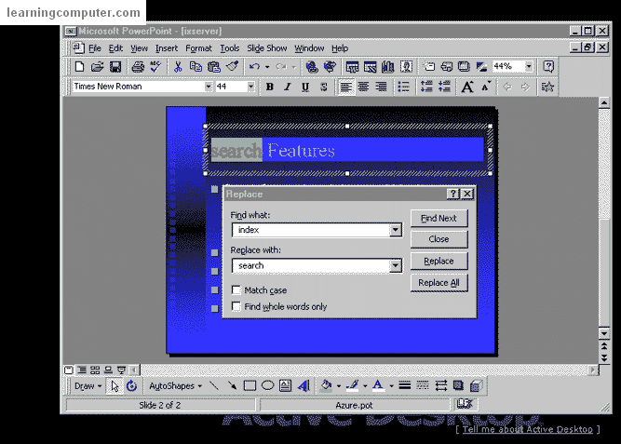621x444 pixels.
Task: Toggle Italic formatting
Action: (288, 87)
